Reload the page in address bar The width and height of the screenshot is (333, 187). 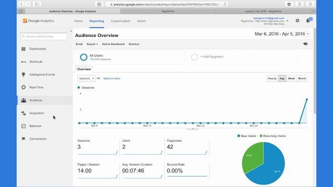pyautogui.click(x=225, y=4)
